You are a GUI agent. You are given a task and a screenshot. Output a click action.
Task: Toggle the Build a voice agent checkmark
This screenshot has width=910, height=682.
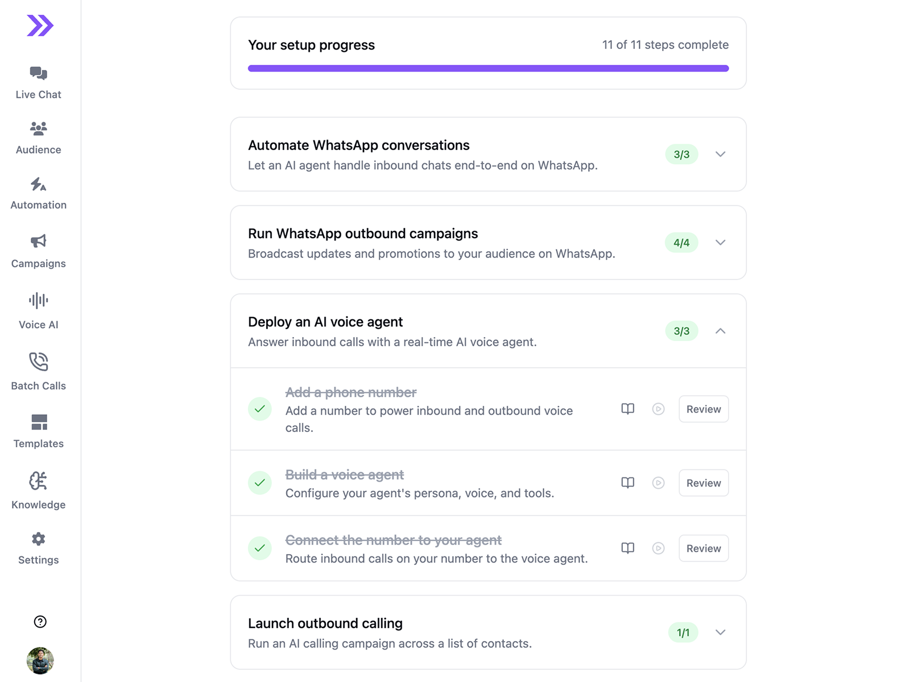260,483
